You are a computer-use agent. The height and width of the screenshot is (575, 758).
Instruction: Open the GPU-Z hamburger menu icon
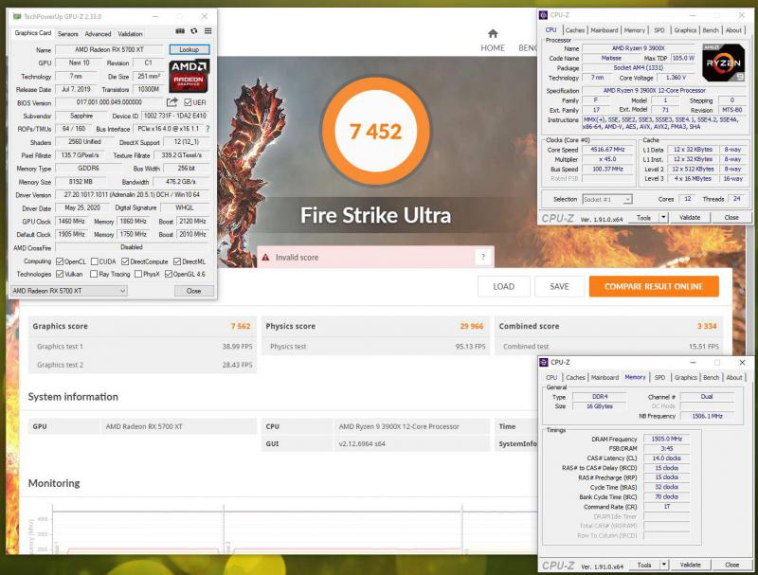coord(208,31)
